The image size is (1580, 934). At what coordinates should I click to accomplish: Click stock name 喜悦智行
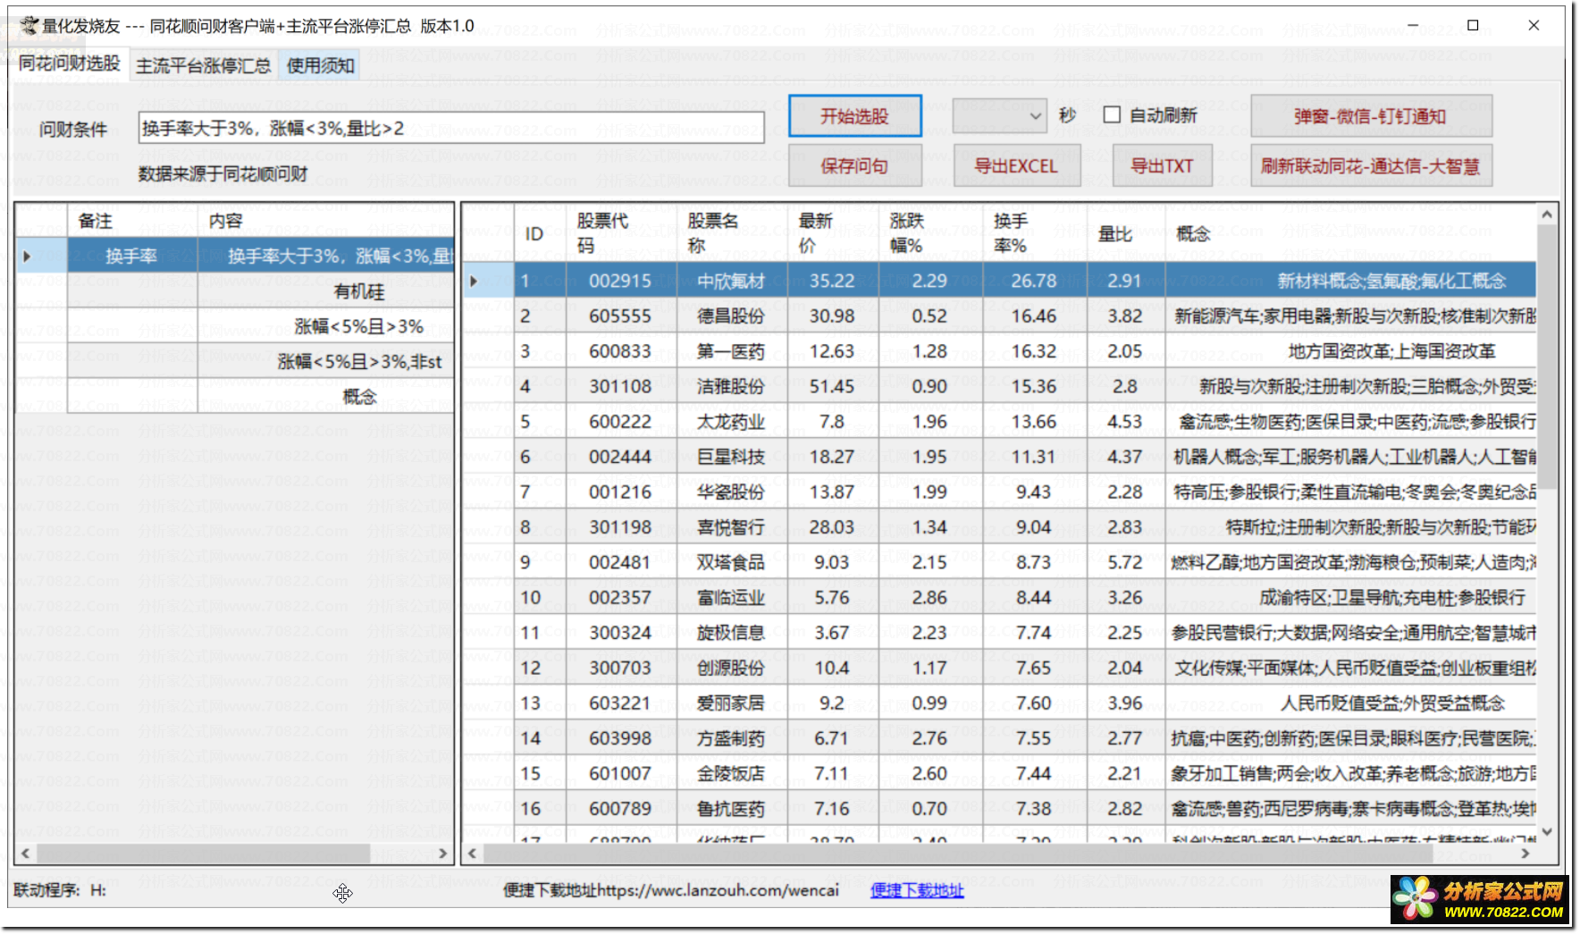(731, 527)
